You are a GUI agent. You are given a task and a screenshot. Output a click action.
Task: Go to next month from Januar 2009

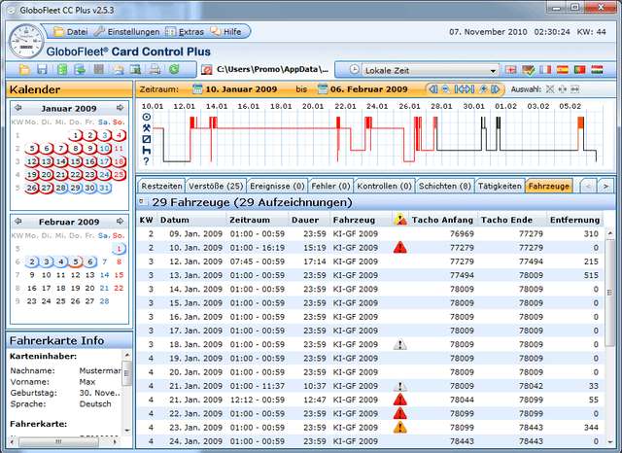(120, 108)
